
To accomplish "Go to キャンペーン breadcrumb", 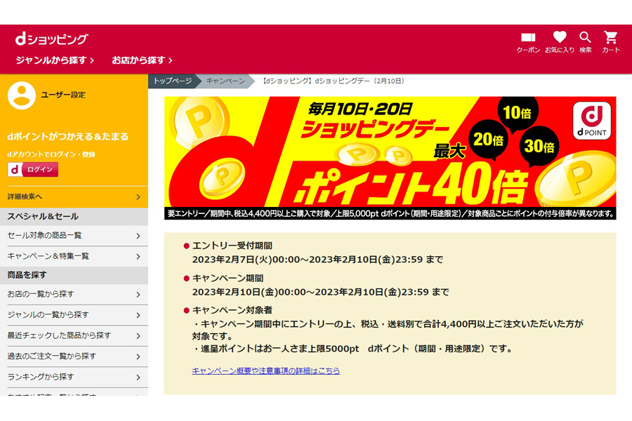I will pos(225,81).
